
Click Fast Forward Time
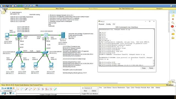pyautogui.click(x=36, y=85)
